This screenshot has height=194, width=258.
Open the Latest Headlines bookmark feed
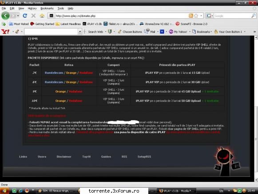coord(68,24)
